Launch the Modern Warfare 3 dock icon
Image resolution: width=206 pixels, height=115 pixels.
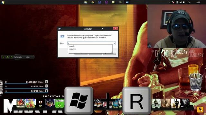[x=175, y=103]
